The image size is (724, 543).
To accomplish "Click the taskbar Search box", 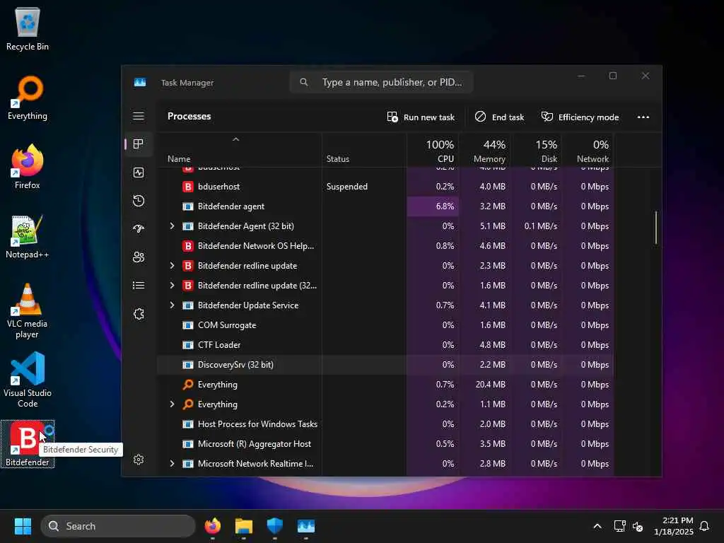I will coord(118,526).
